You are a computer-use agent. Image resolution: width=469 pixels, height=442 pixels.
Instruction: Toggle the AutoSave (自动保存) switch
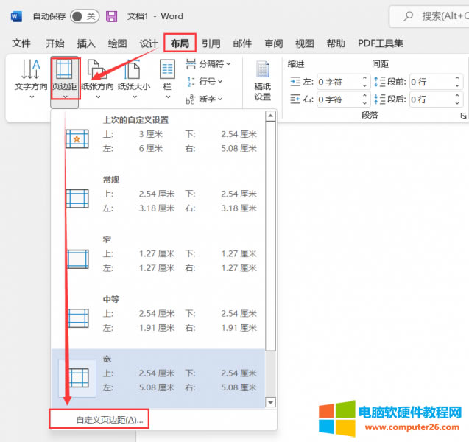pyautogui.click(x=84, y=16)
